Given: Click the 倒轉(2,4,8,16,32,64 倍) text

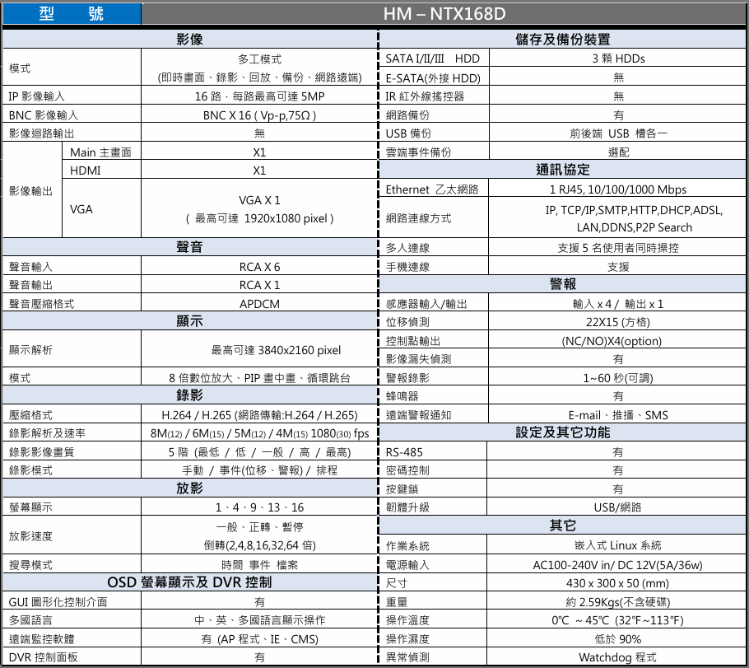Looking at the screenshot, I should 259,545.
